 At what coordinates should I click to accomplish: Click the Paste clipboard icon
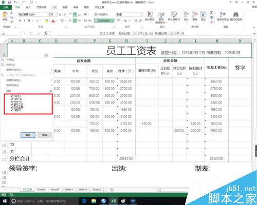pyautogui.click(x=5, y=15)
